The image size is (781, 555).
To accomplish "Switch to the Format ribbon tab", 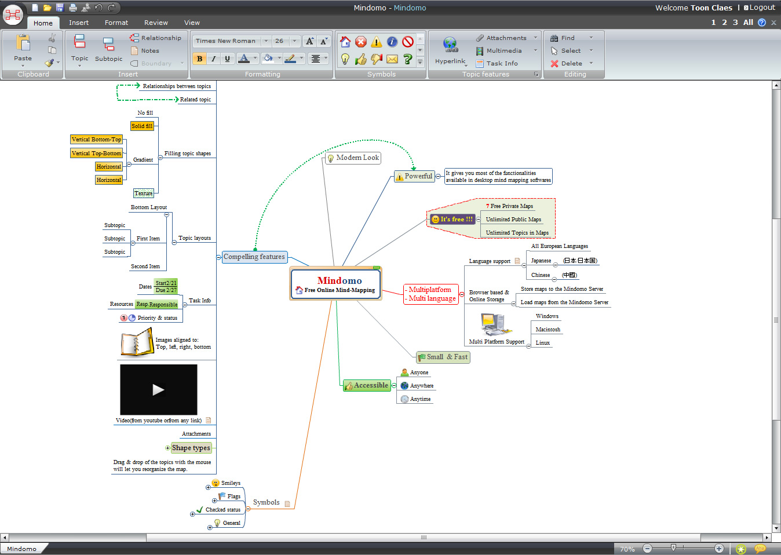I will [116, 23].
